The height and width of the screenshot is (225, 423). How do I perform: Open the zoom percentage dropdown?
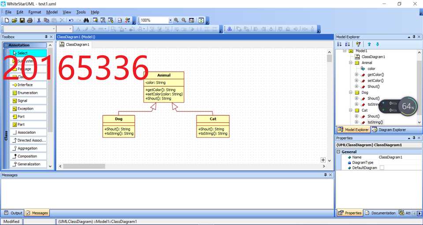(x=170, y=20)
